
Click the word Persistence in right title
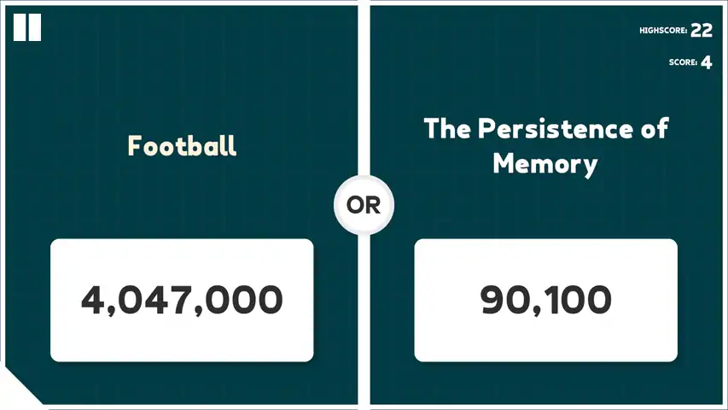(560, 129)
